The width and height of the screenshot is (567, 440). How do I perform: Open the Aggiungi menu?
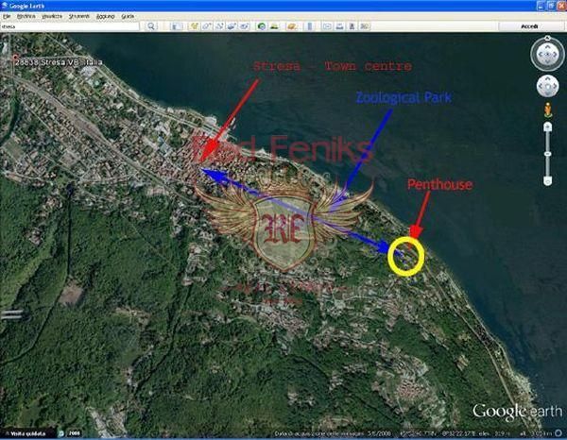pos(103,16)
